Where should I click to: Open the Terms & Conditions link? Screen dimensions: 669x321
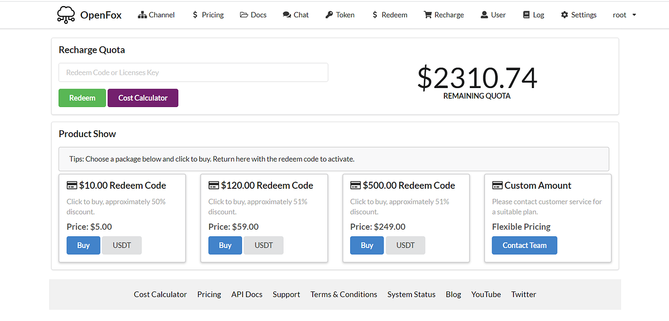(343, 294)
